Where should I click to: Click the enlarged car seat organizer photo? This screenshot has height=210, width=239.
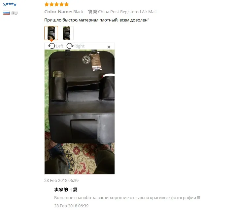tap(80, 112)
